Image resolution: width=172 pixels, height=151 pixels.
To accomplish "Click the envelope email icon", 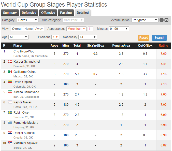I will click(x=166, y=20).
